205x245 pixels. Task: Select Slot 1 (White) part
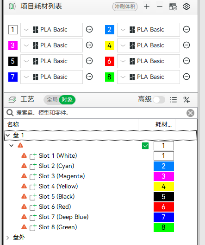(x=58, y=156)
